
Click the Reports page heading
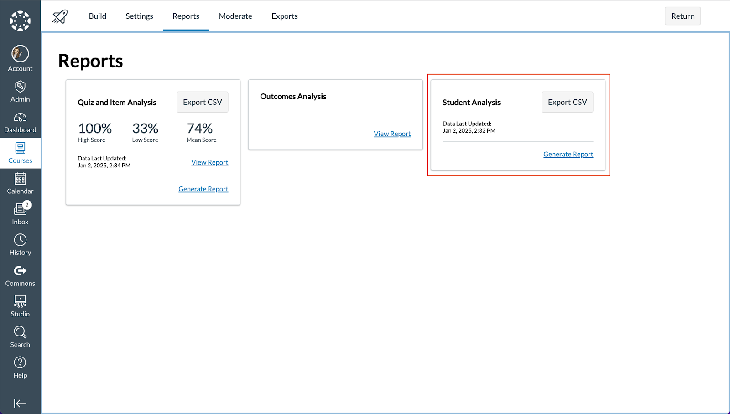click(x=91, y=61)
